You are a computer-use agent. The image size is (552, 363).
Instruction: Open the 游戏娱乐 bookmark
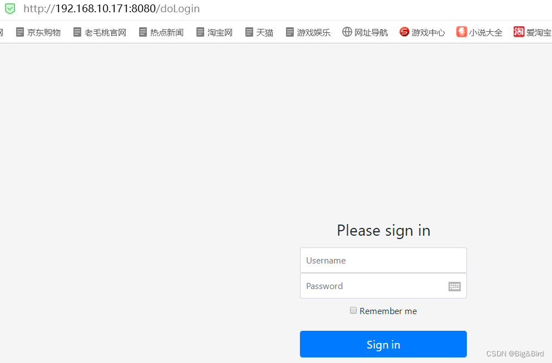tap(308, 32)
